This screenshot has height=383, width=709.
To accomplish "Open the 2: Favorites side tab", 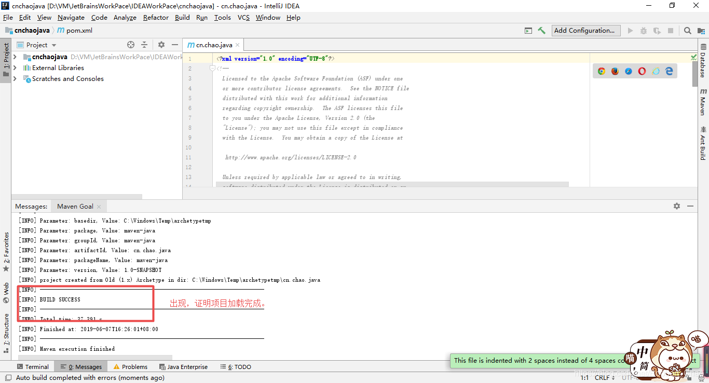I will (x=6, y=252).
